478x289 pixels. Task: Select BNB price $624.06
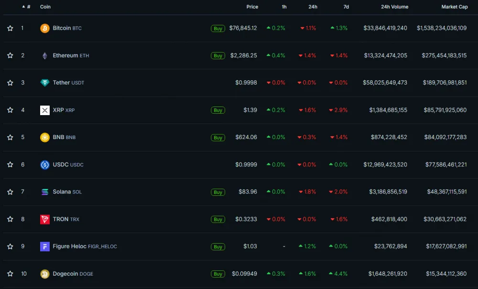tap(246, 137)
